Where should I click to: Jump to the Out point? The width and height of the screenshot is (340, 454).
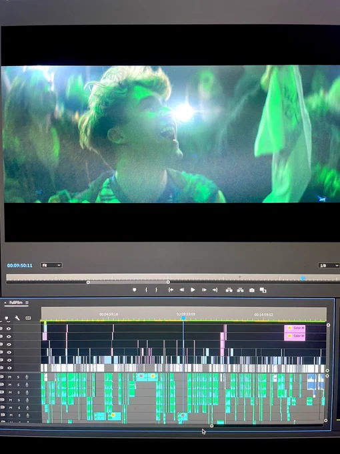(x=215, y=290)
